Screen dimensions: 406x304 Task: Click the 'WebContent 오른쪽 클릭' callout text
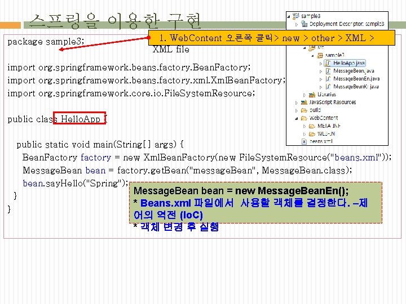(221, 38)
